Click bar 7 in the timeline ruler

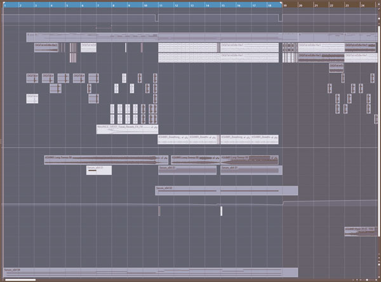(x=98, y=5)
